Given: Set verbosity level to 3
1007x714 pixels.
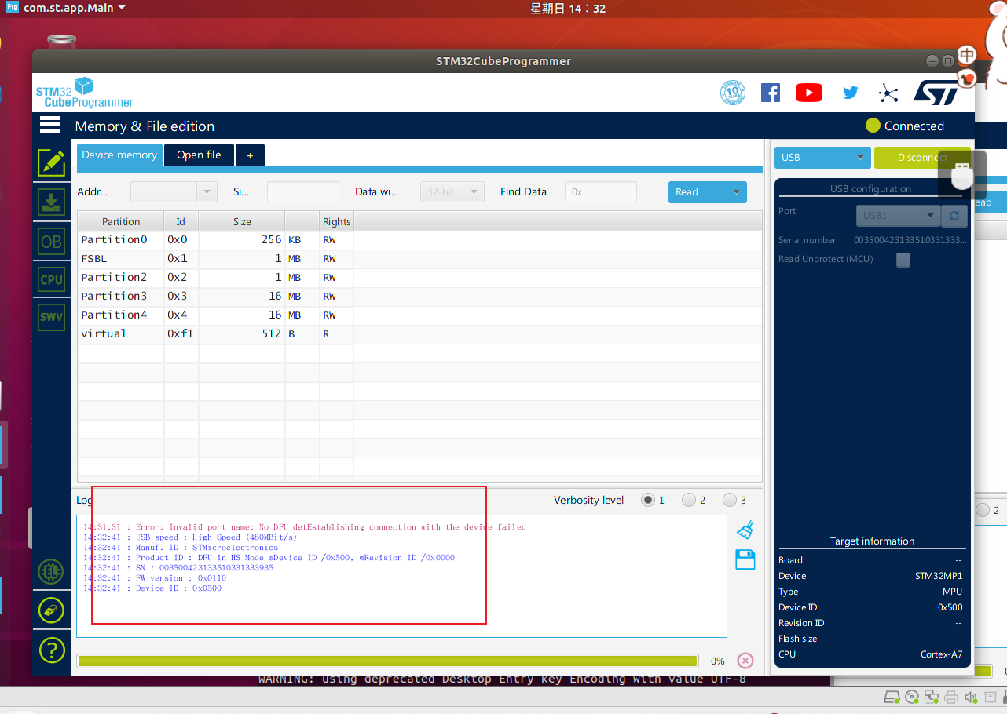Looking at the screenshot, I should [x=730, y=500].
